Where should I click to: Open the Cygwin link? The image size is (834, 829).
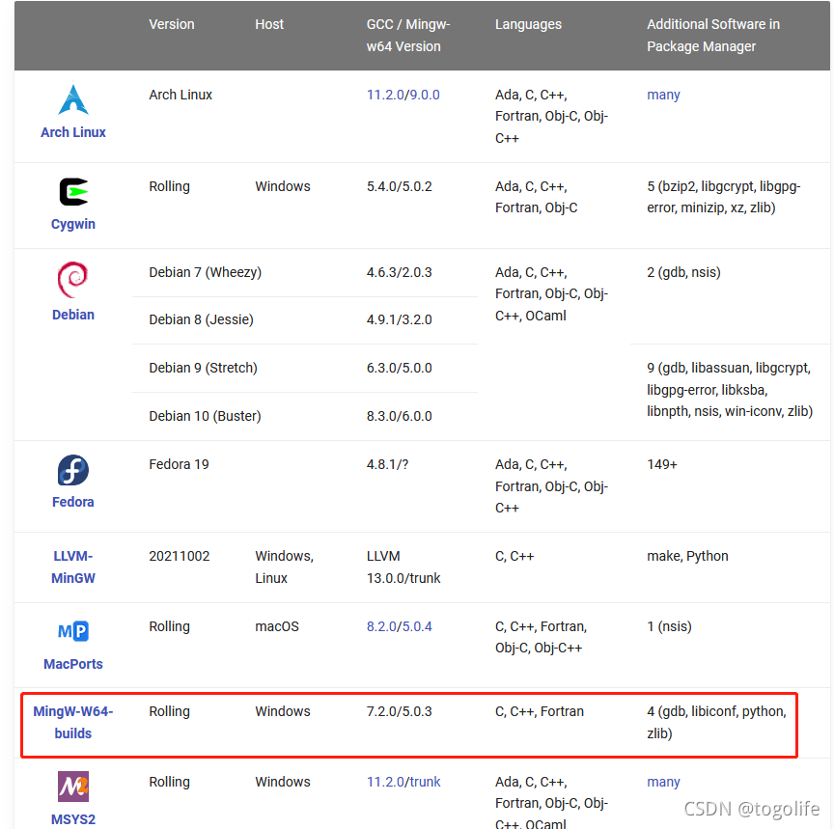point(72,224)
